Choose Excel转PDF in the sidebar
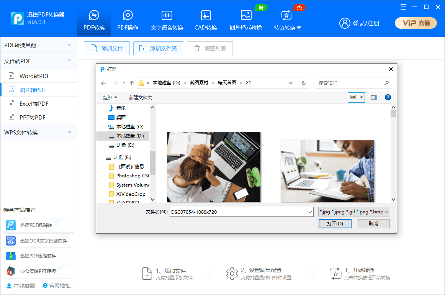 point(39,104)
